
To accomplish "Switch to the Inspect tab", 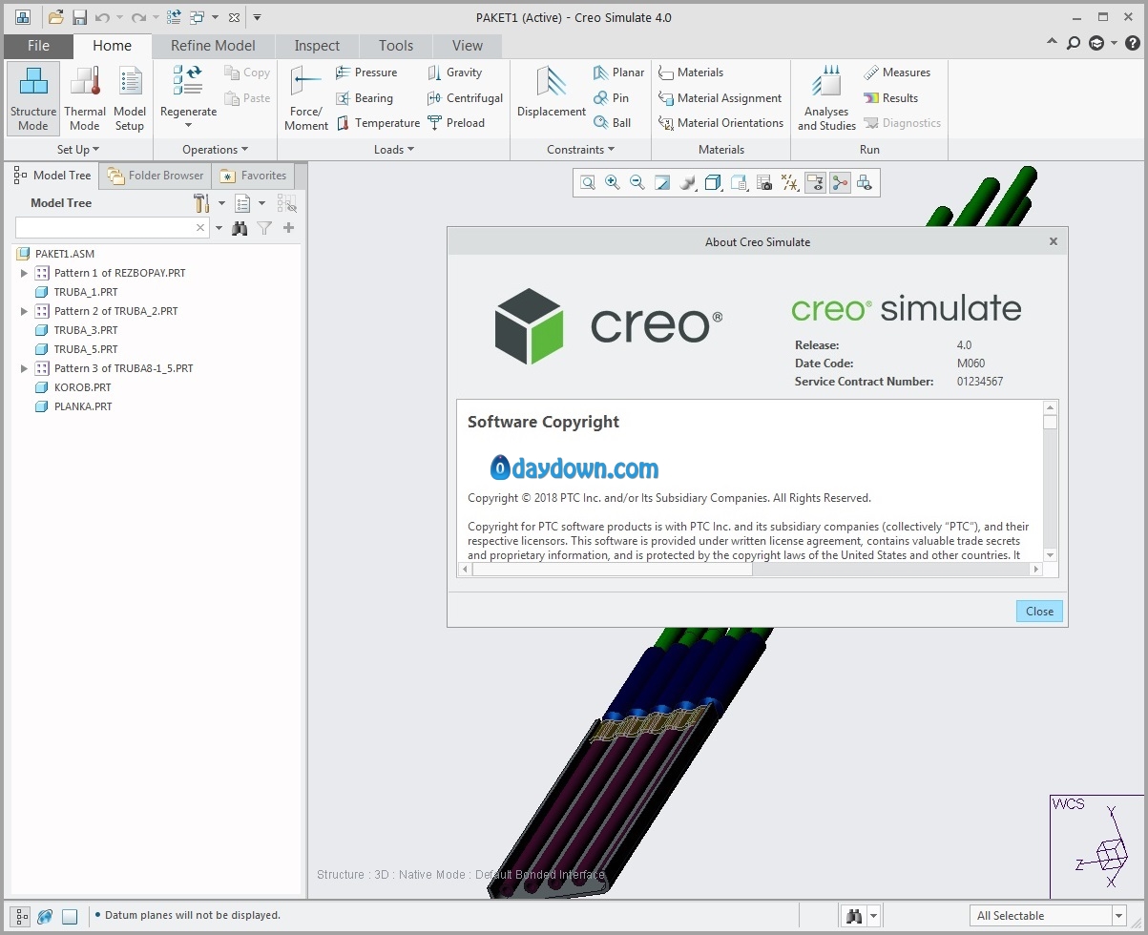I will click(x=317, y=46).
